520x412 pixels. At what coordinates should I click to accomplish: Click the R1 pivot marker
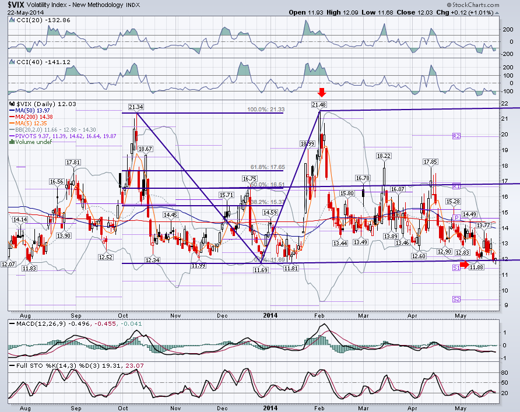(456, 186)
